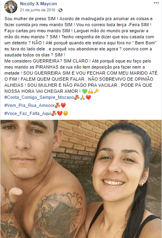162x238 pixels.
Task: Click couple emoji after Falta_Aqui hashtag
Action: point(54,113)
